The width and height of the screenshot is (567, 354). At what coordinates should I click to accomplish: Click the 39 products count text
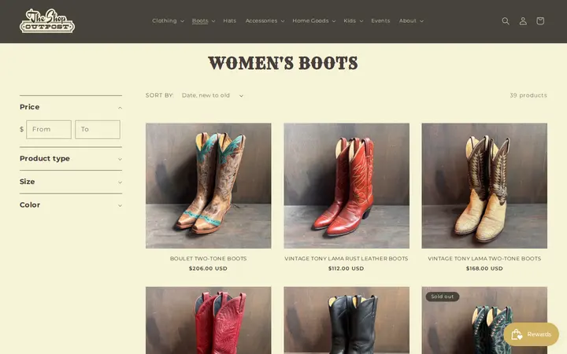[x=528, y=95]
